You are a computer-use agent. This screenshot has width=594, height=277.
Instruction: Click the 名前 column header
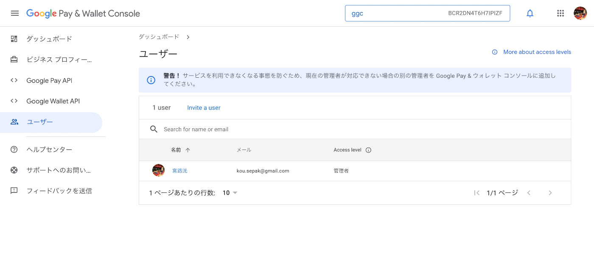[176, 150]
